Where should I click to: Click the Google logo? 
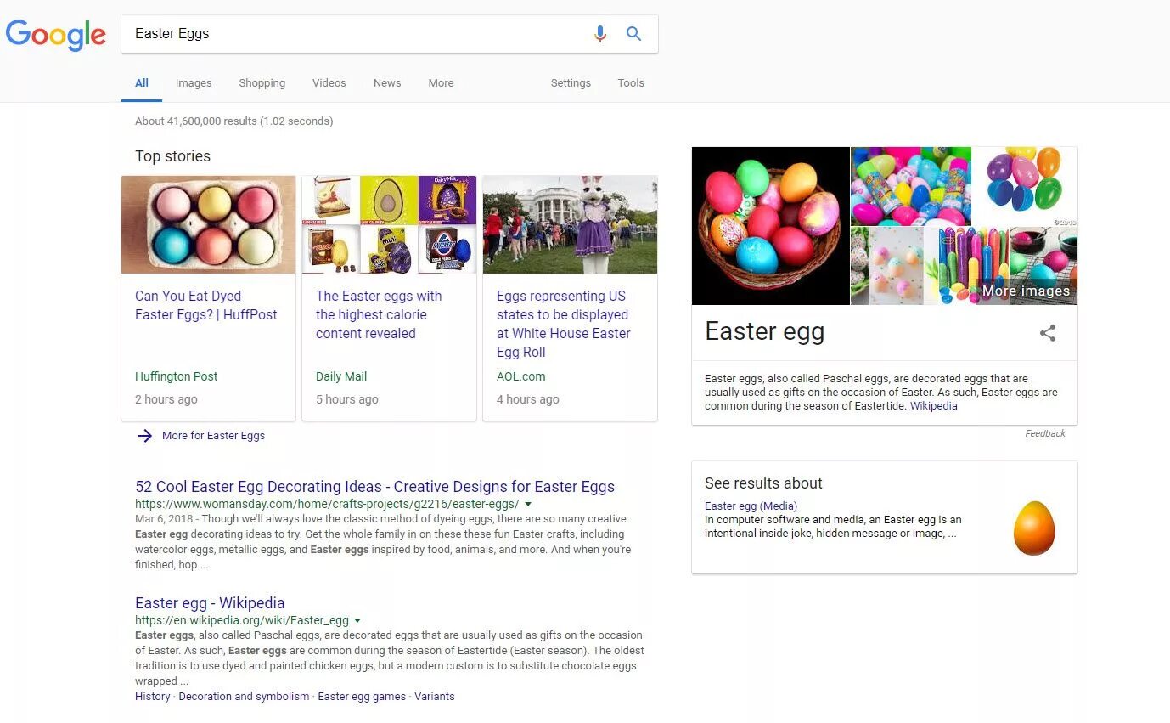pos(56,36)
